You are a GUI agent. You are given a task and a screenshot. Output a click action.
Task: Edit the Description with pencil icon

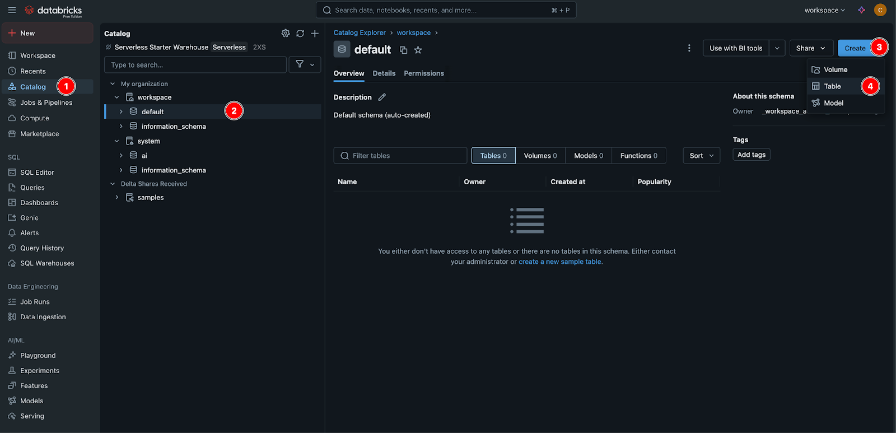[382, 97]
